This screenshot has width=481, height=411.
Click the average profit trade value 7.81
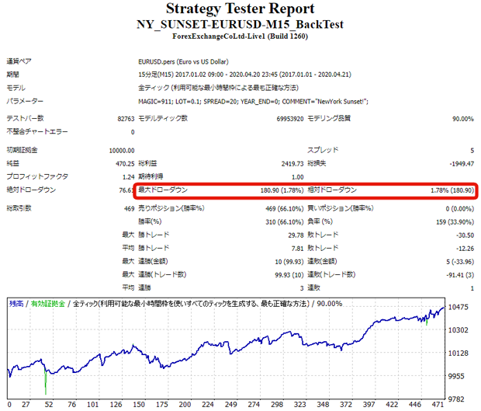coord(298,249)
